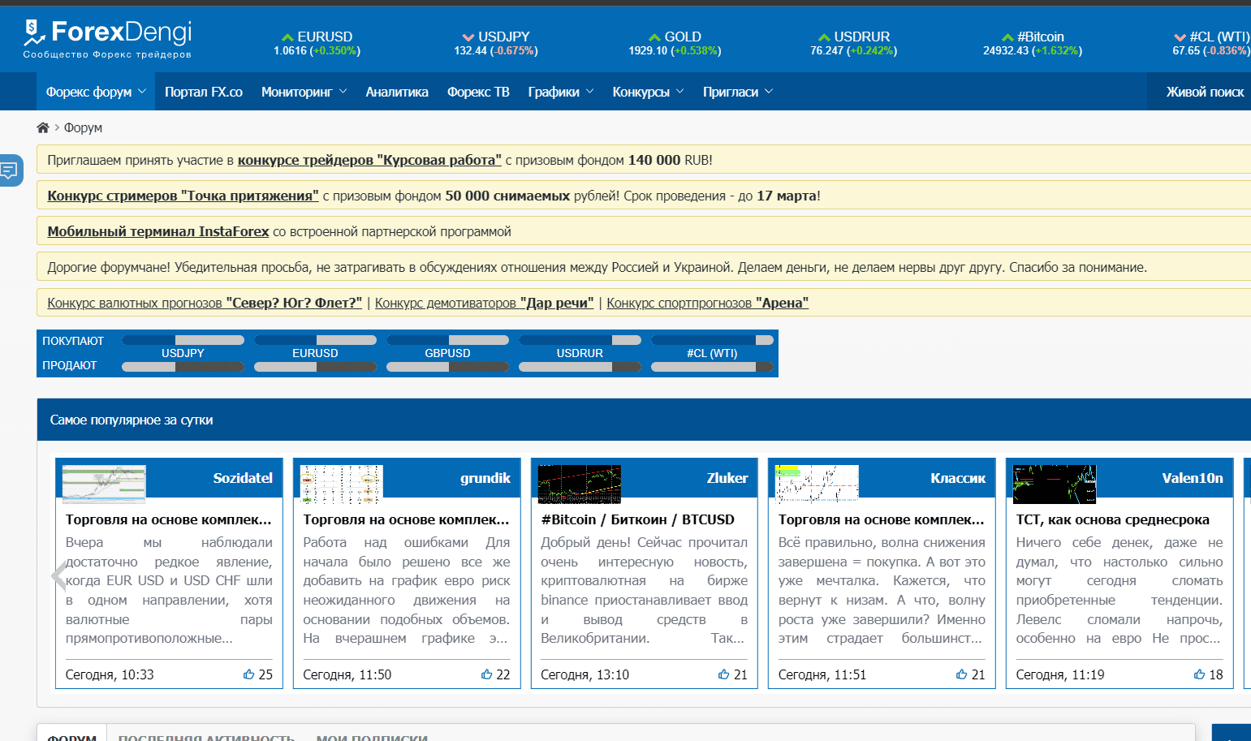1251x741 pixels.
Task: Open the chat bubble widget on left edge
Action: point(10,170)
